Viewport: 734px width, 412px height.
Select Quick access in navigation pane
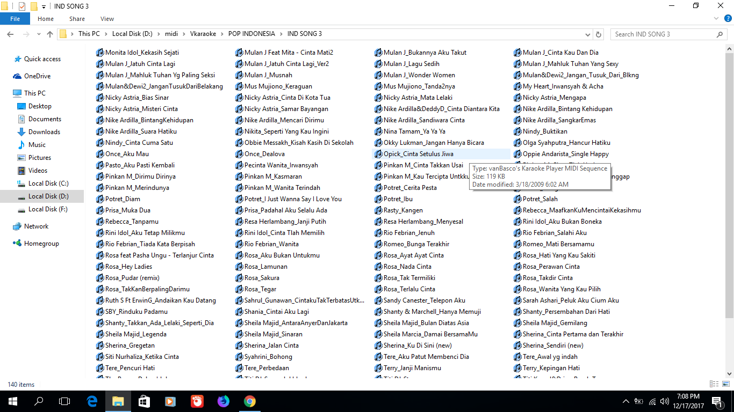pos(42,59)
